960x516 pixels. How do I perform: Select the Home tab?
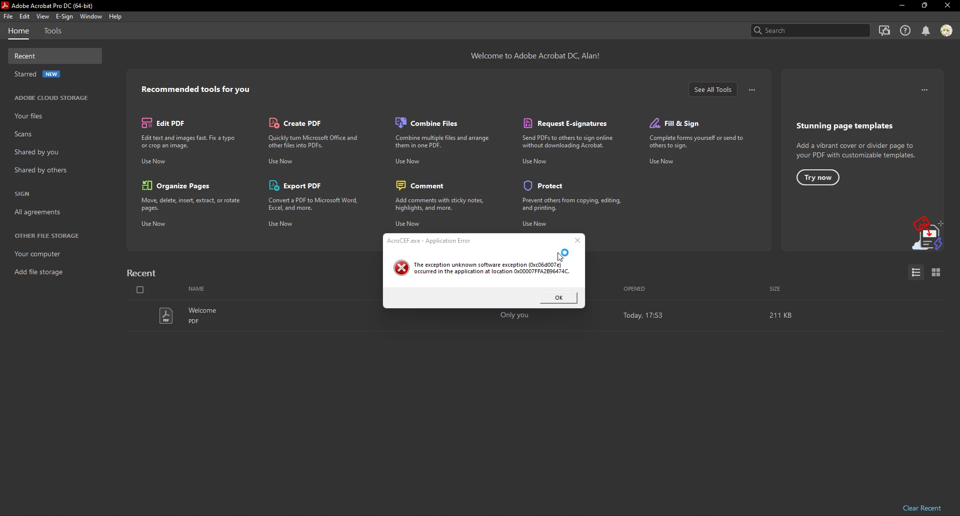click(x=18, y=31)
